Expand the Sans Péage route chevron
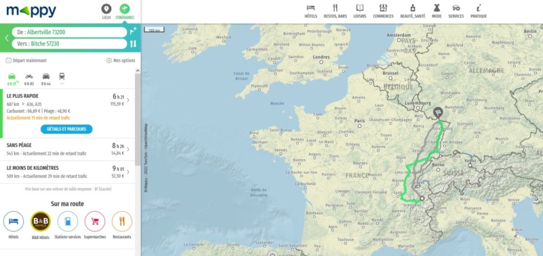 point(128,149)
